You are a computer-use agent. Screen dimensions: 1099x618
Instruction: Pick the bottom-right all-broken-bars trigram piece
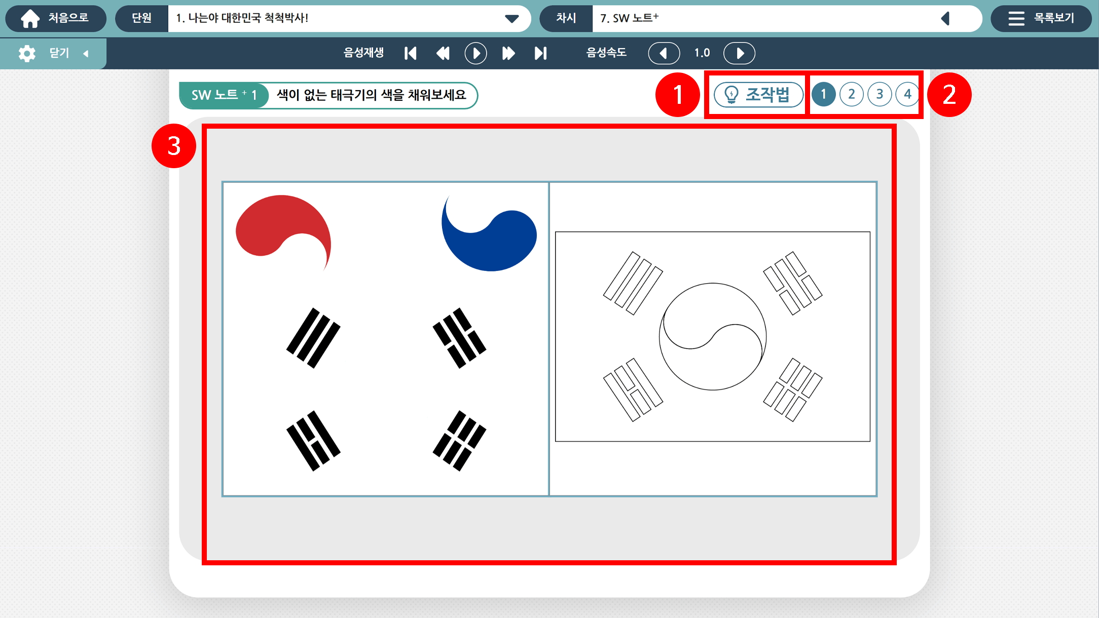coord(459,441)
